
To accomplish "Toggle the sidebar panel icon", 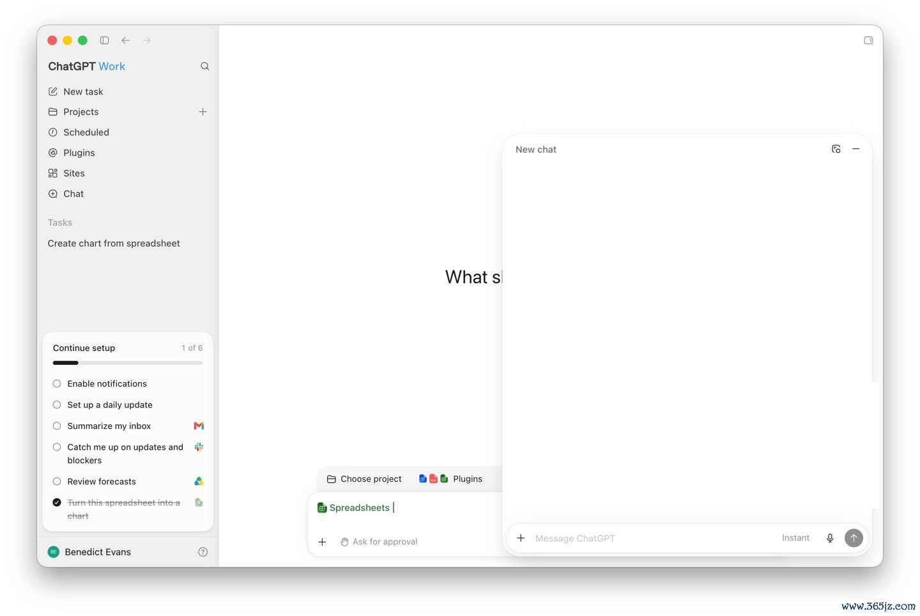I will coord(104,40).
